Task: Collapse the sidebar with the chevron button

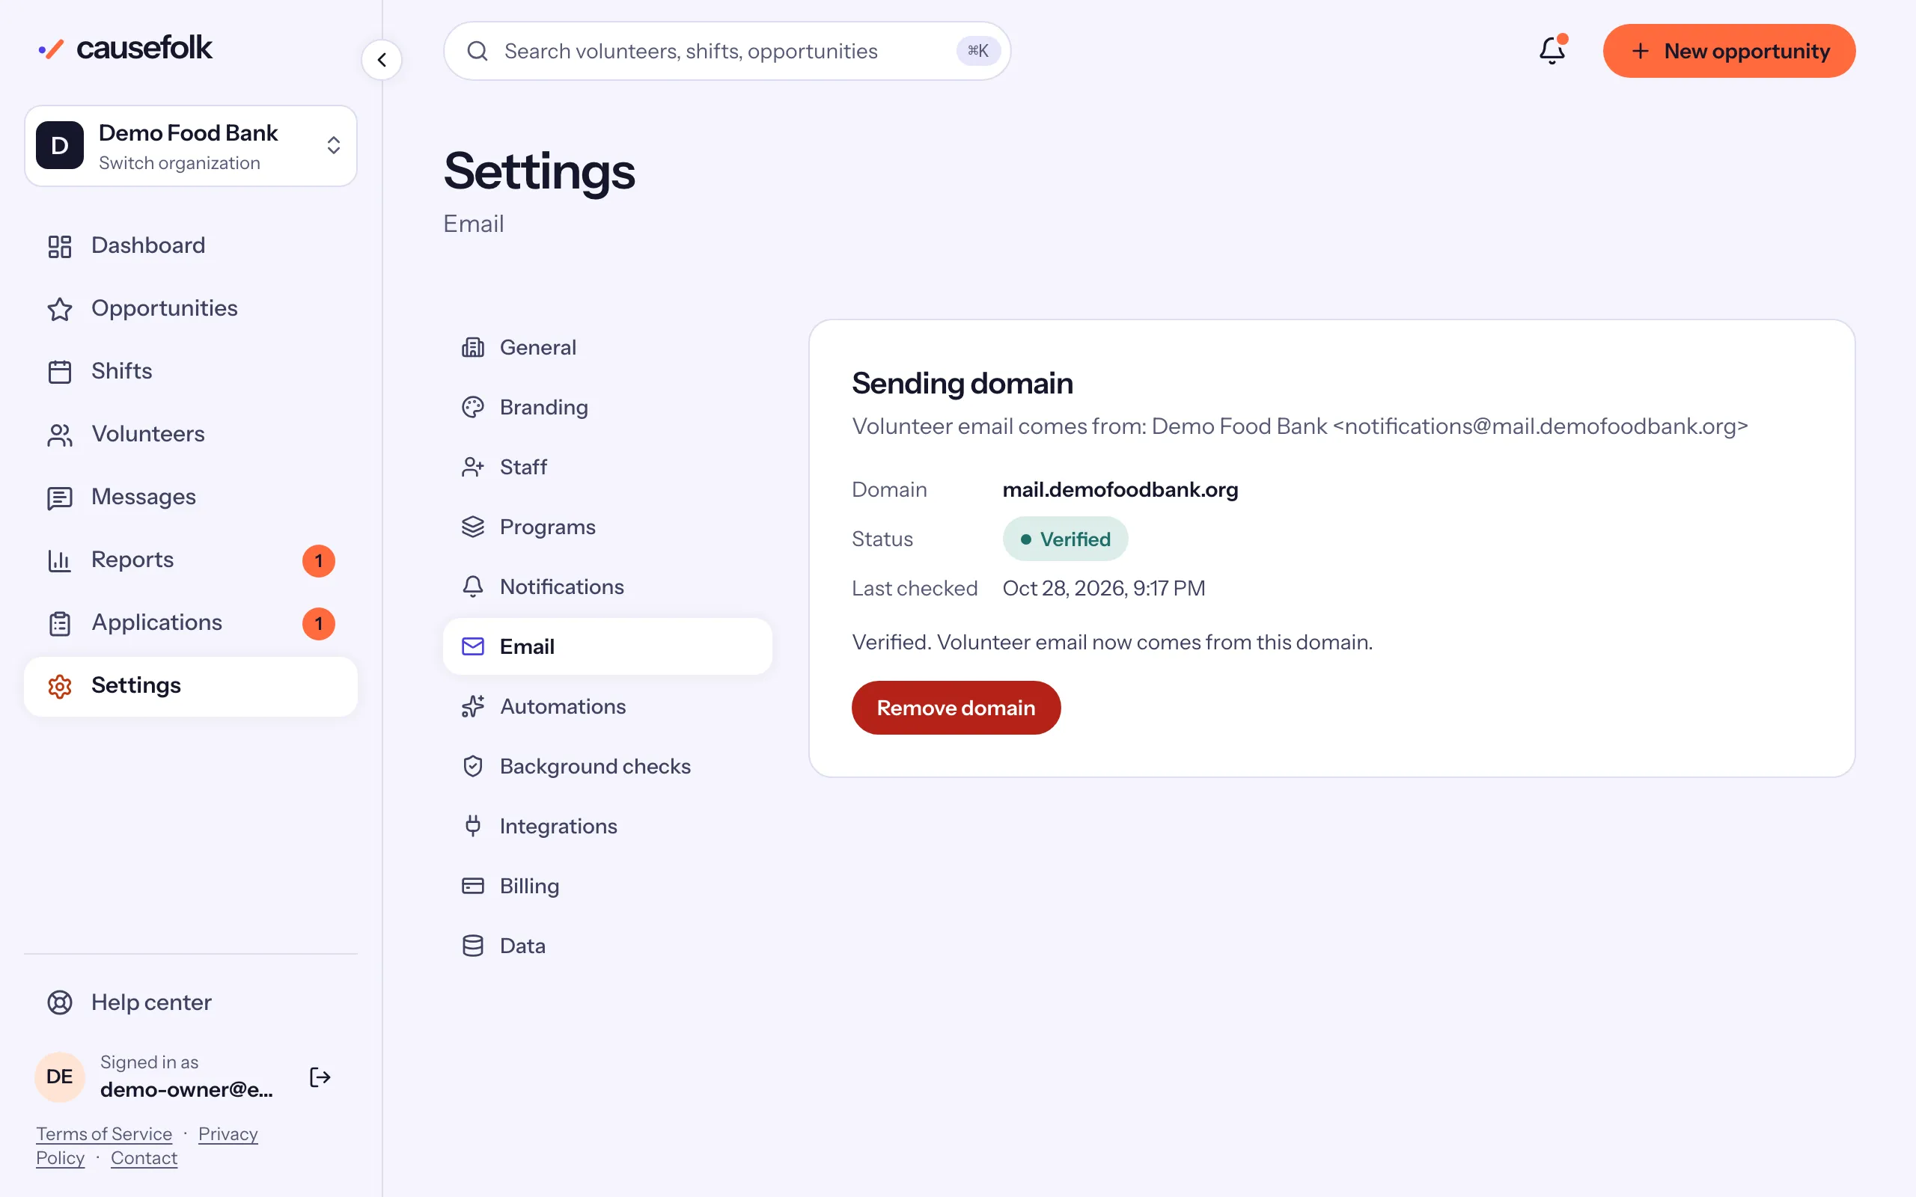Action: 382,60
